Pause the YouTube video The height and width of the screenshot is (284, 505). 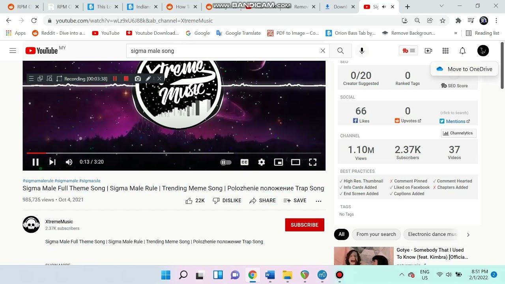click(36, 162)
